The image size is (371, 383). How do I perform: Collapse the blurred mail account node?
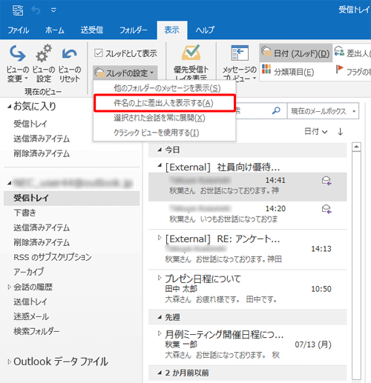click(x=10, y=183)
